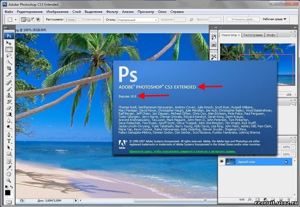Viewport: 300px width, 207px height.
Task: Open the green patent and copyright link
Action: tap(183, 151)
